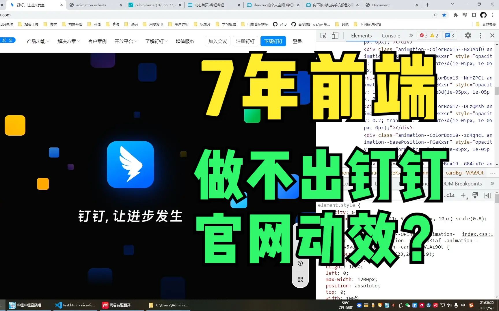Close the DevTools panel
This screenshot has height=311, width=499.
(x=492, y=35)
